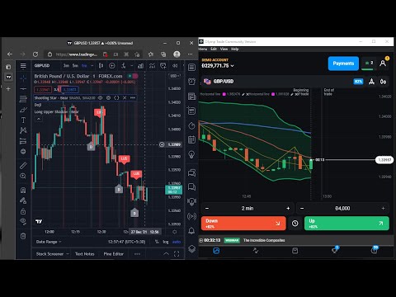Open the webinar The Incredible Composites link
This screenshot has height=297, width=396.
(264, 240)
